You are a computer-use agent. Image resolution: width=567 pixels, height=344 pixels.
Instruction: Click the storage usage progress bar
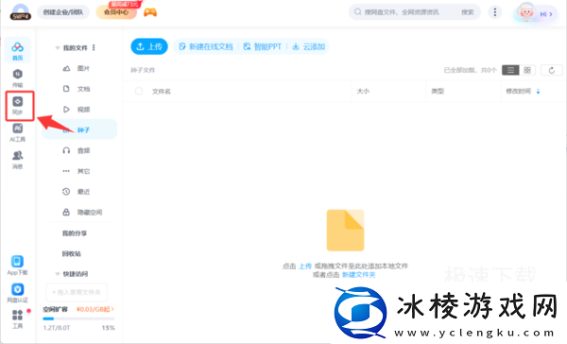coord(78,318)
